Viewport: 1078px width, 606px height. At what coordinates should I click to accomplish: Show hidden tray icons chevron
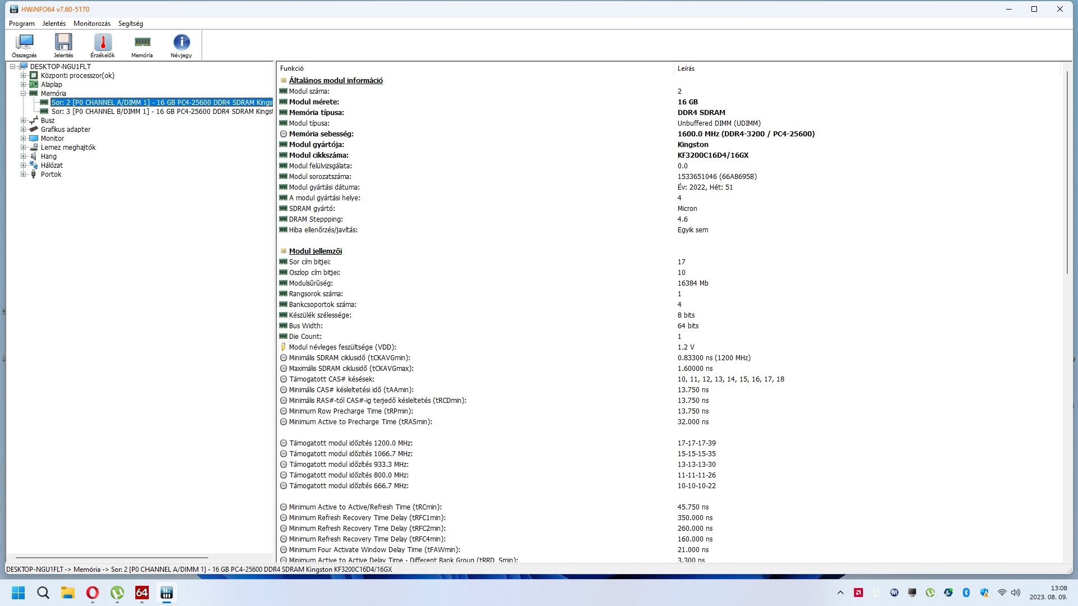tap(841, 593)
